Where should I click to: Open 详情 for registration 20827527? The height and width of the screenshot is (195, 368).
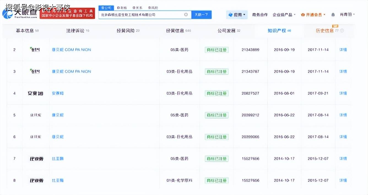(343, 93)
